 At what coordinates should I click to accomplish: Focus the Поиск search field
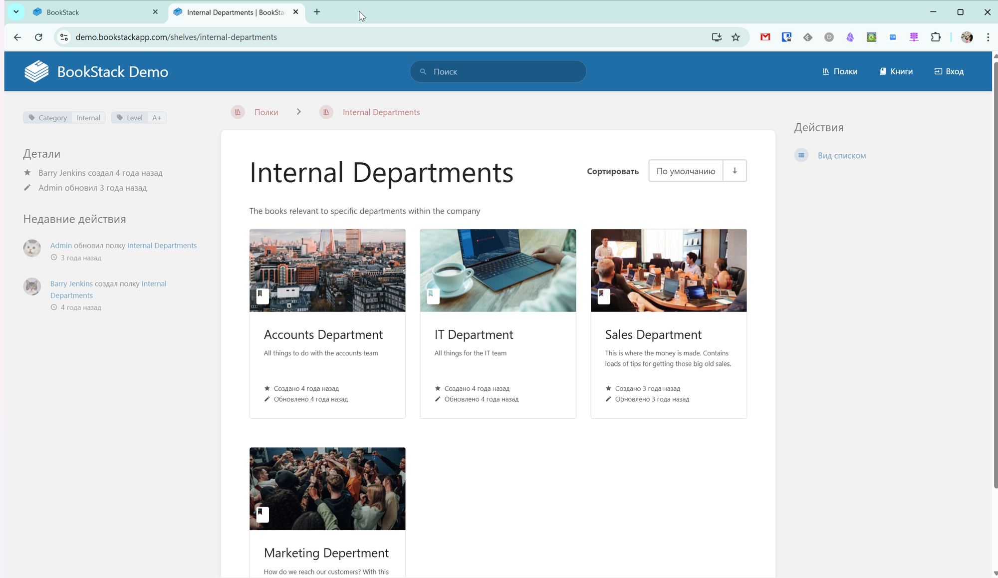[499, 71]
